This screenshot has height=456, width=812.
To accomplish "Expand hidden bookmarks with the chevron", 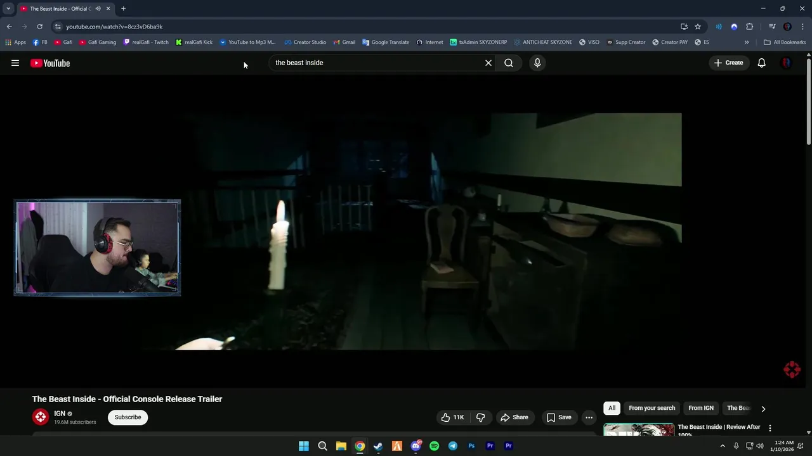I will [x=747, y=42].
